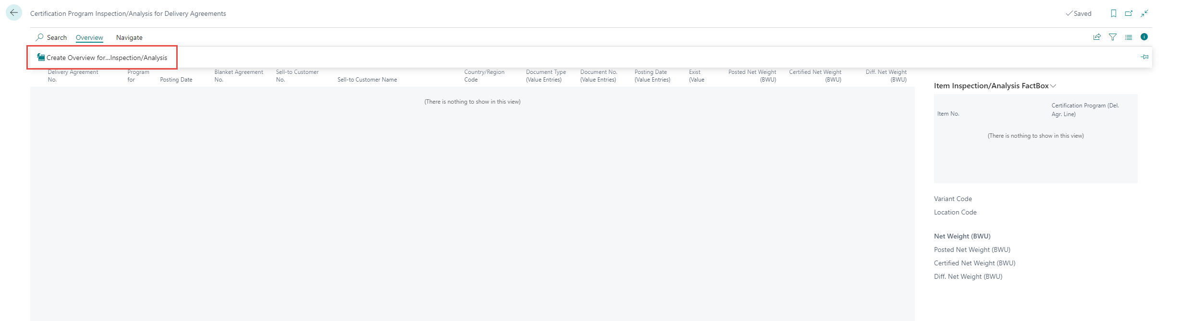The width and height of the screenshot is (1178, 321).
Task: Click the Country/Region Code column header
Action: click(x=484, y=76)
